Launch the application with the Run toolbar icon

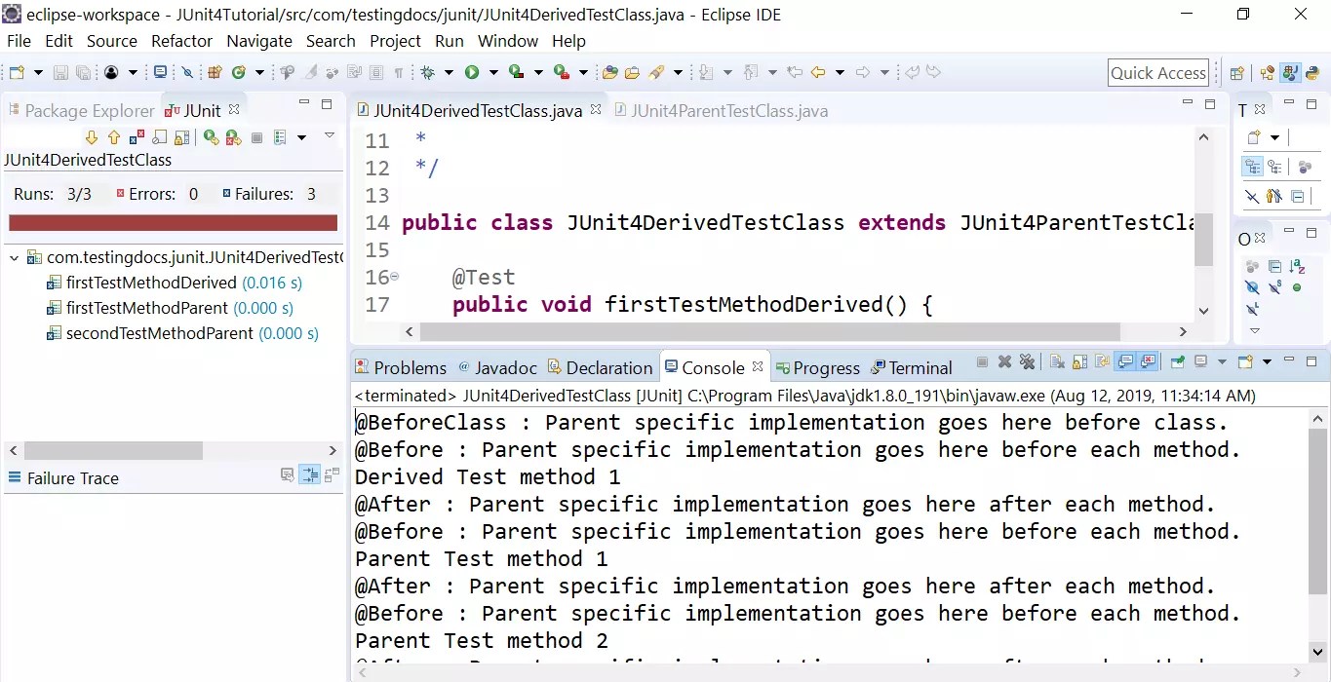[x=471, y=71]
